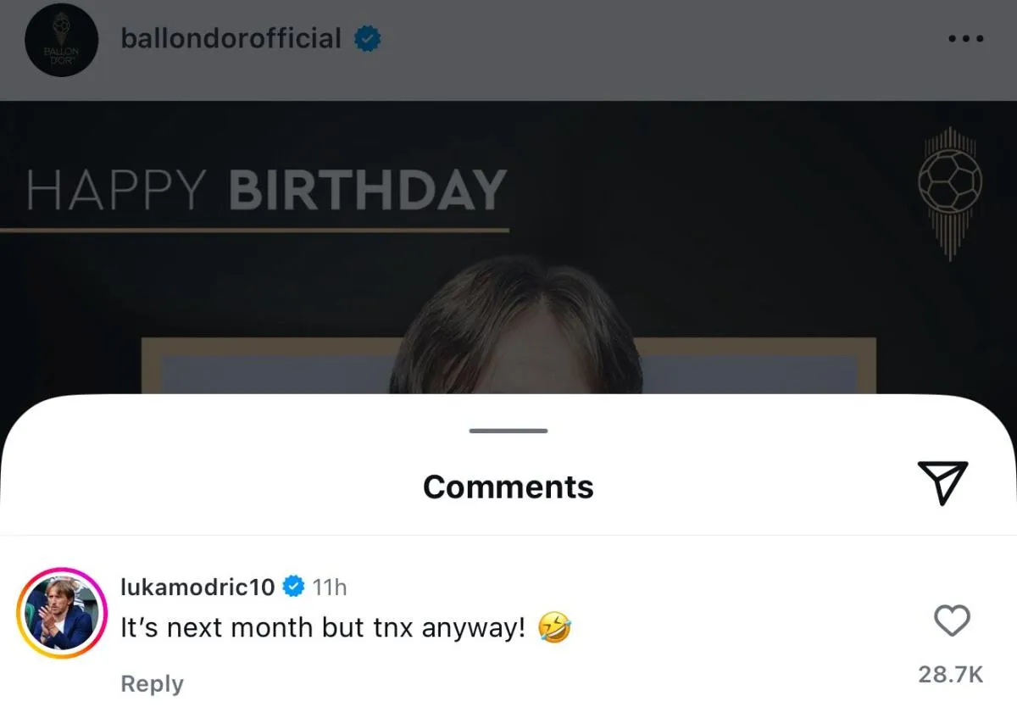
Task: View the 28.7K likes count
Action: 951,675
